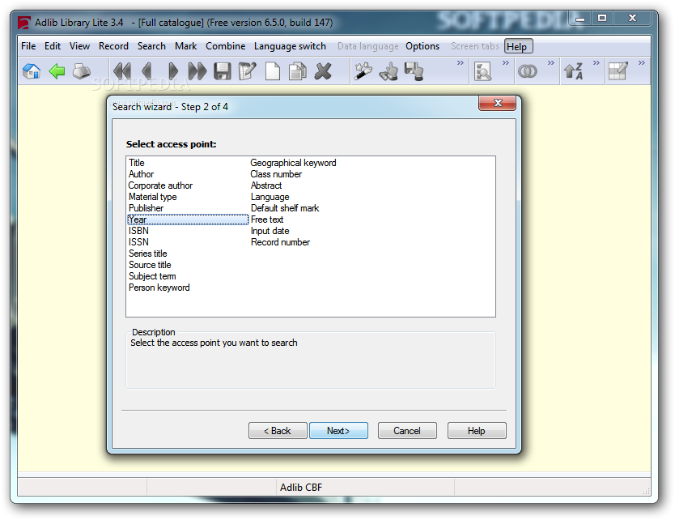Open the Combine menu
Image resolution: width=675 pixels, height=520 pixels.
(x=226, y=46)
